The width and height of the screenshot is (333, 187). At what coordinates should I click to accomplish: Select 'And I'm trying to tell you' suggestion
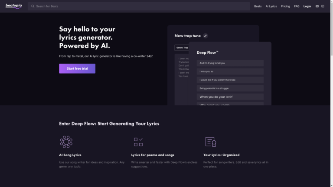[230, 63]
